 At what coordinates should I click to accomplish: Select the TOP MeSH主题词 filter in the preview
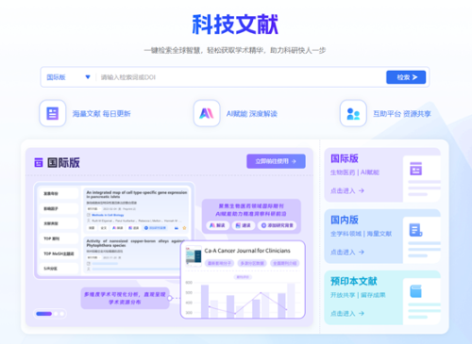pyautogui.click(x=59, y=254)
